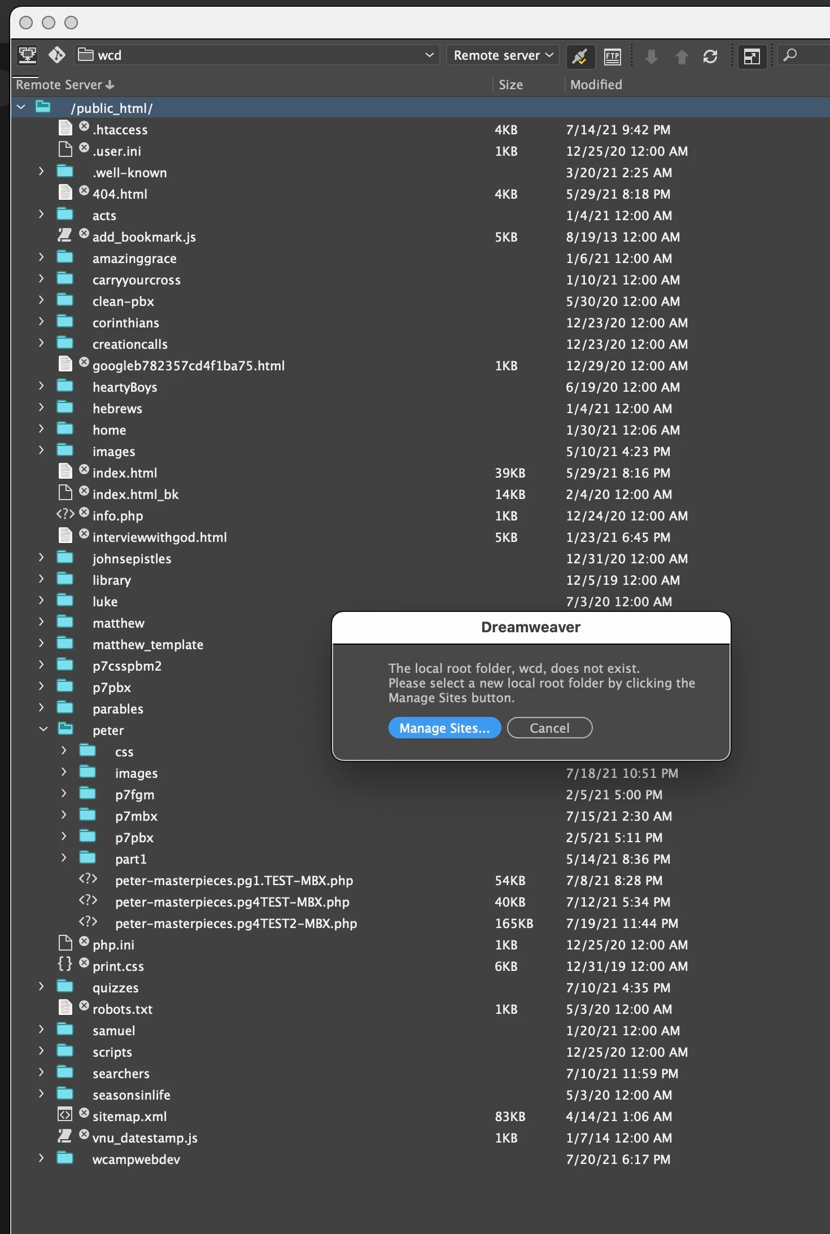Expand the p7fgm subfolder
The width and height of the screenshot is (830, 1234).
[64, 793]
